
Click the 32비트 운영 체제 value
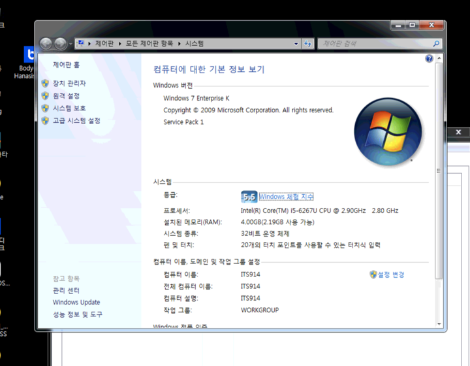[265, 234]
